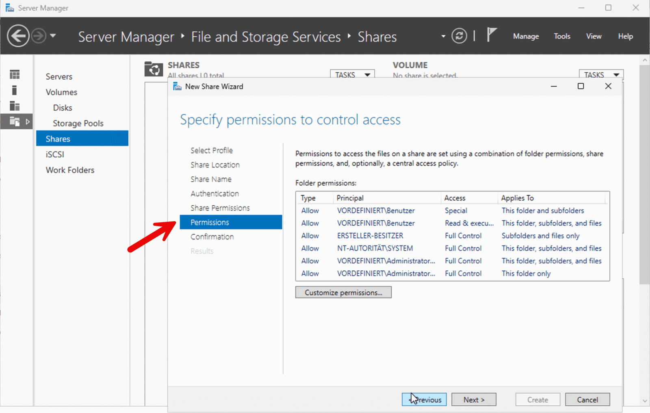Viewport: 650px width, 413px height.
Task: Cancel the New Share Wizard
Action: [x=587, y=399]
